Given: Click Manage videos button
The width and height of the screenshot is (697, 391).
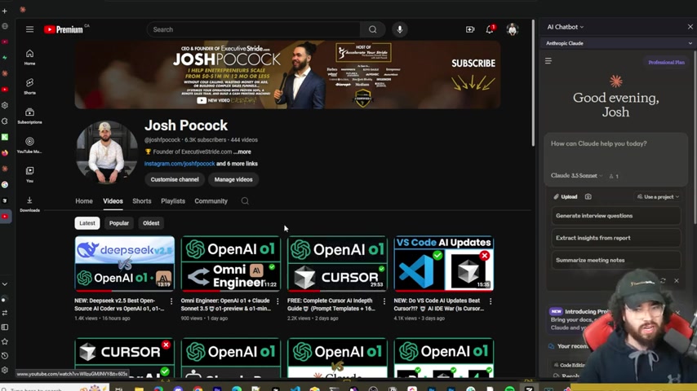Looking at the screenshot, I should pos(233,180).
